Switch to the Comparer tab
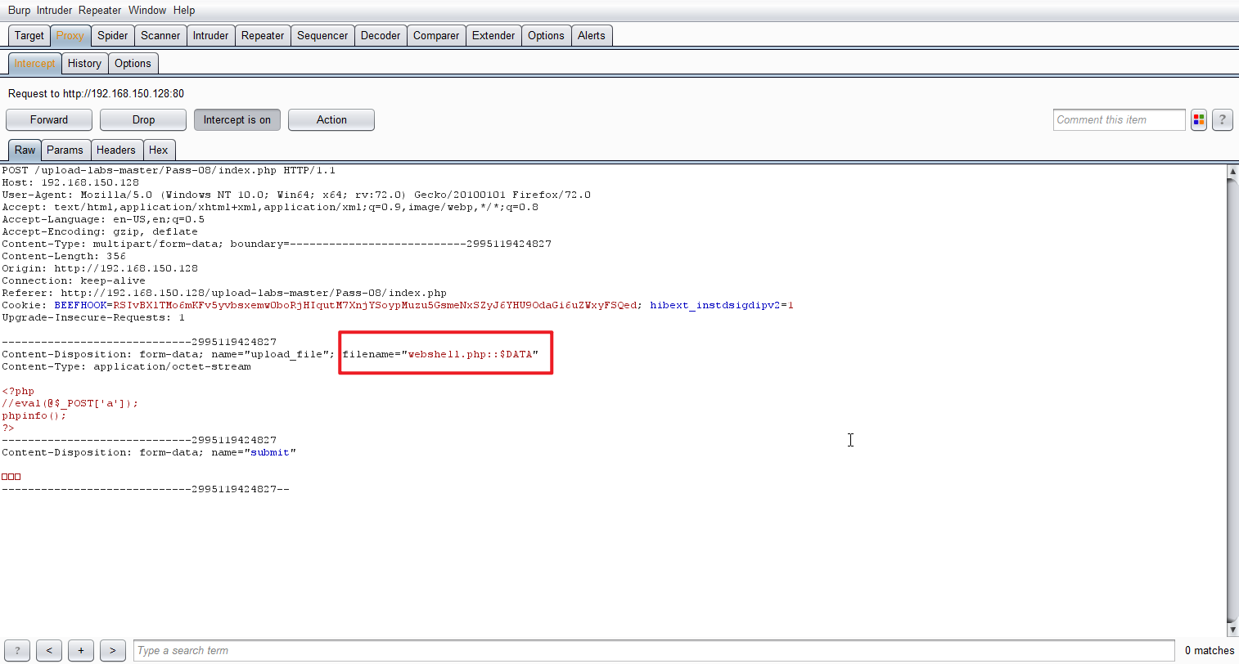This screenshot has width=1239, height=664. pos(436,35)
